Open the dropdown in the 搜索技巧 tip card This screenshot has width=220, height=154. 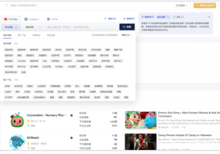pos(163,17)
